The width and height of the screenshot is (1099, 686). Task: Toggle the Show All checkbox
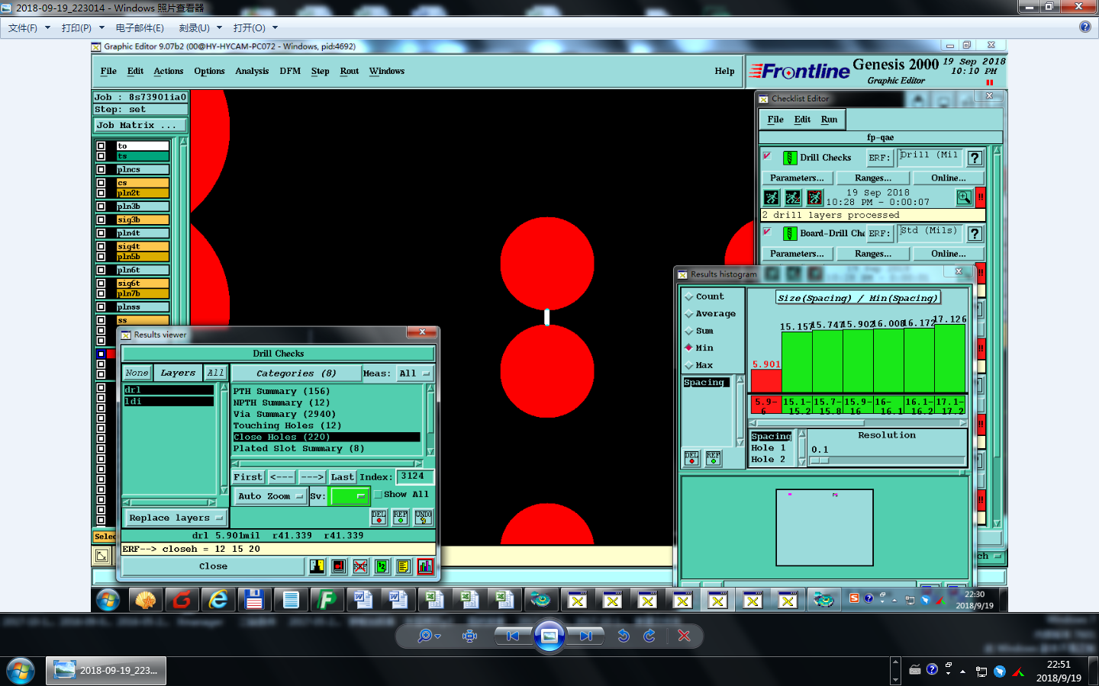[x=378, y=495]
